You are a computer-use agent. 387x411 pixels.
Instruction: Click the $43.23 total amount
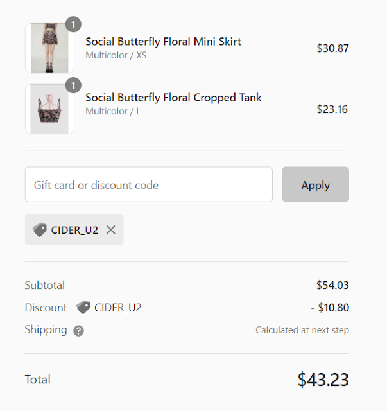(x=323, y=380)
